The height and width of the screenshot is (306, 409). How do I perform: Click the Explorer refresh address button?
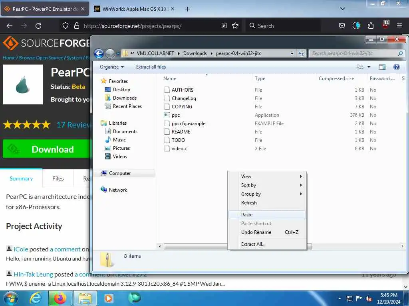tap(301, 53)
